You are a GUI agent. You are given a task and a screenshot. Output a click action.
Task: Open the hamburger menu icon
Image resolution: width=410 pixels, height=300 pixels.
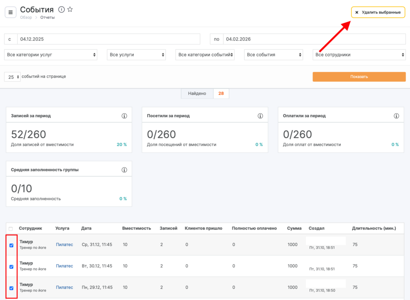[x=10, y=12]
